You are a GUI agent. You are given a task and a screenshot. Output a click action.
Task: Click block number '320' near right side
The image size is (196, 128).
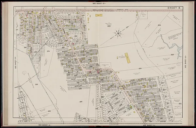tap(164, 89)
